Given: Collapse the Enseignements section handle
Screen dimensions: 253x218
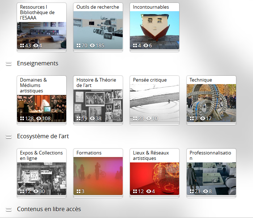Looking at the screenshot, I should coord(8,64).
